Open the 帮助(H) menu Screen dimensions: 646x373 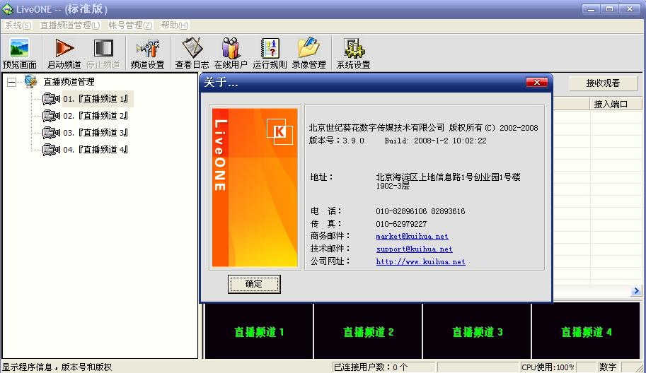pyautogui.click(x=174, y=25)
